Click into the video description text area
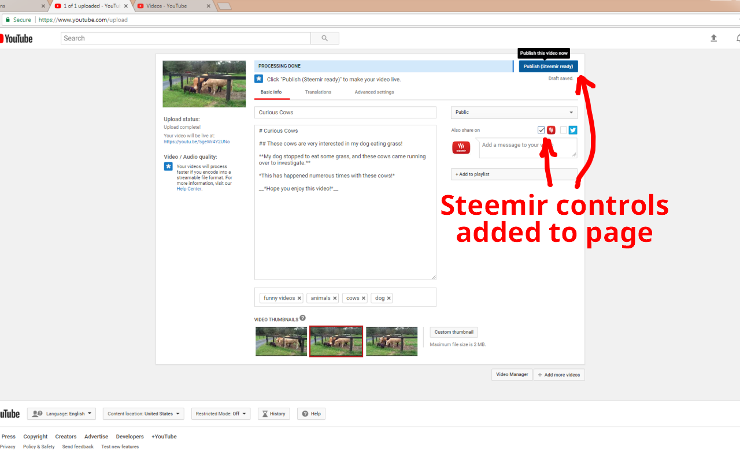Screen dimensions: 740x462 tap(345, 202)
